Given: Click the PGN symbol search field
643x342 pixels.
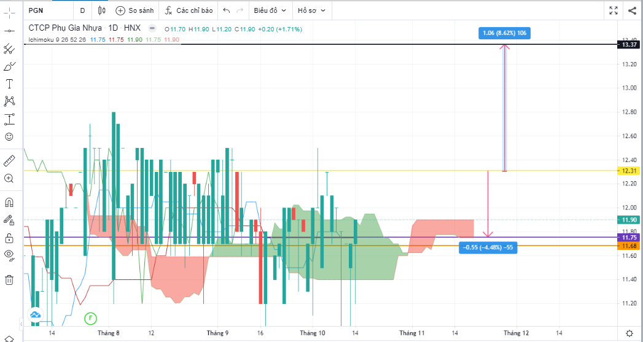Looking at the screenshot, I should click(x=48, y=10).
